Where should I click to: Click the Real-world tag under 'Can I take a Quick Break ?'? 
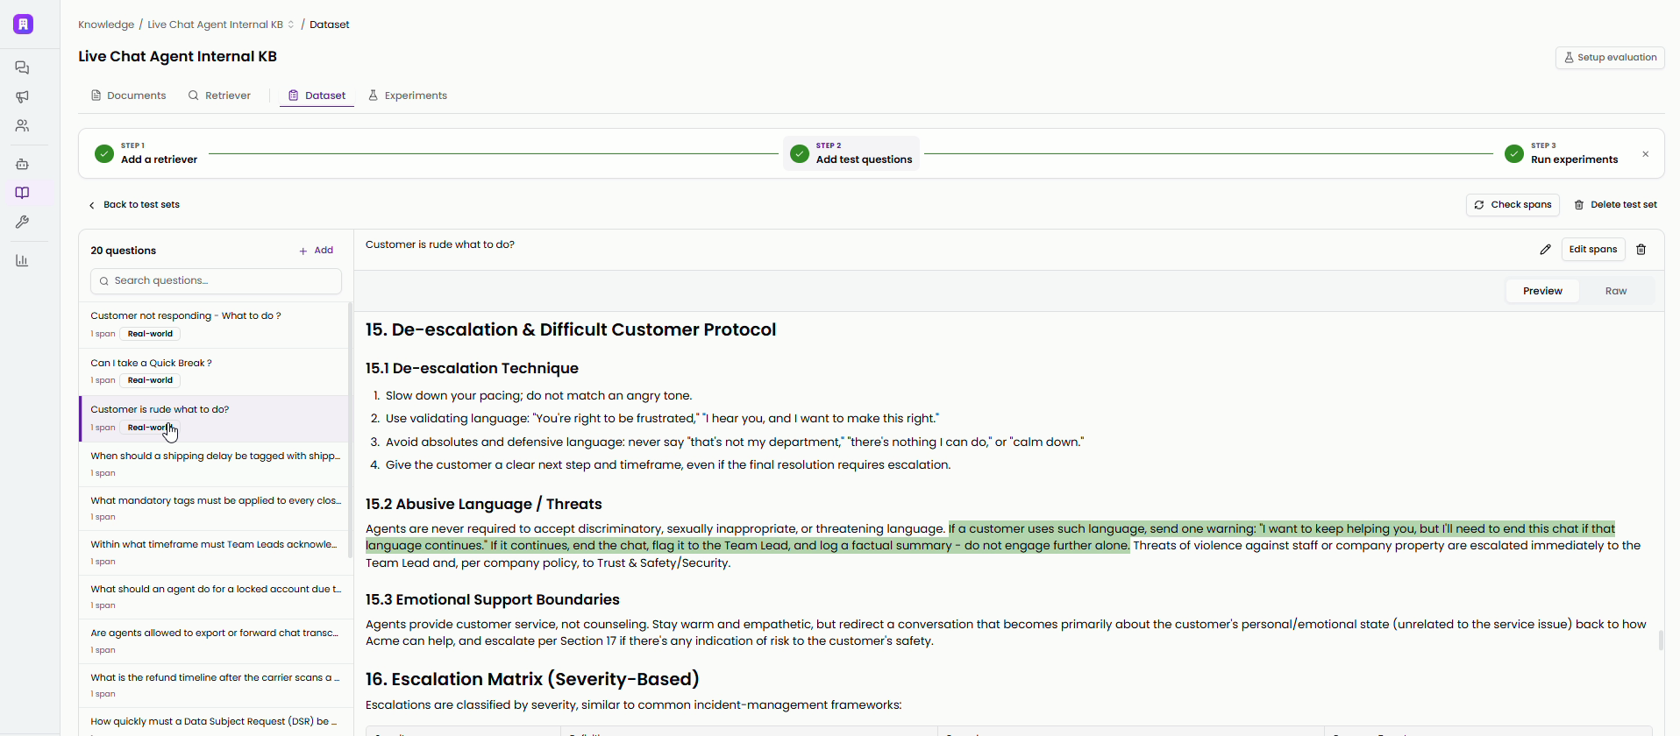pos(150,380)
